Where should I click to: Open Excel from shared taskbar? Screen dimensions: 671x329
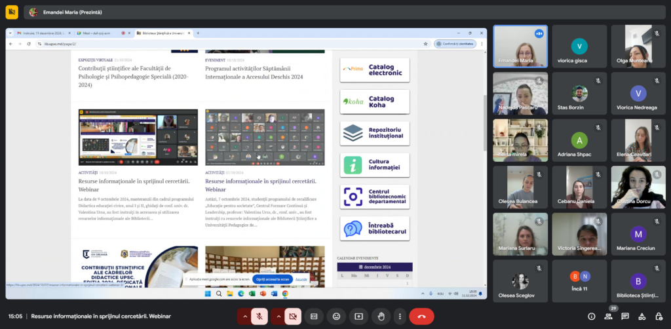(x=252, y=294)
